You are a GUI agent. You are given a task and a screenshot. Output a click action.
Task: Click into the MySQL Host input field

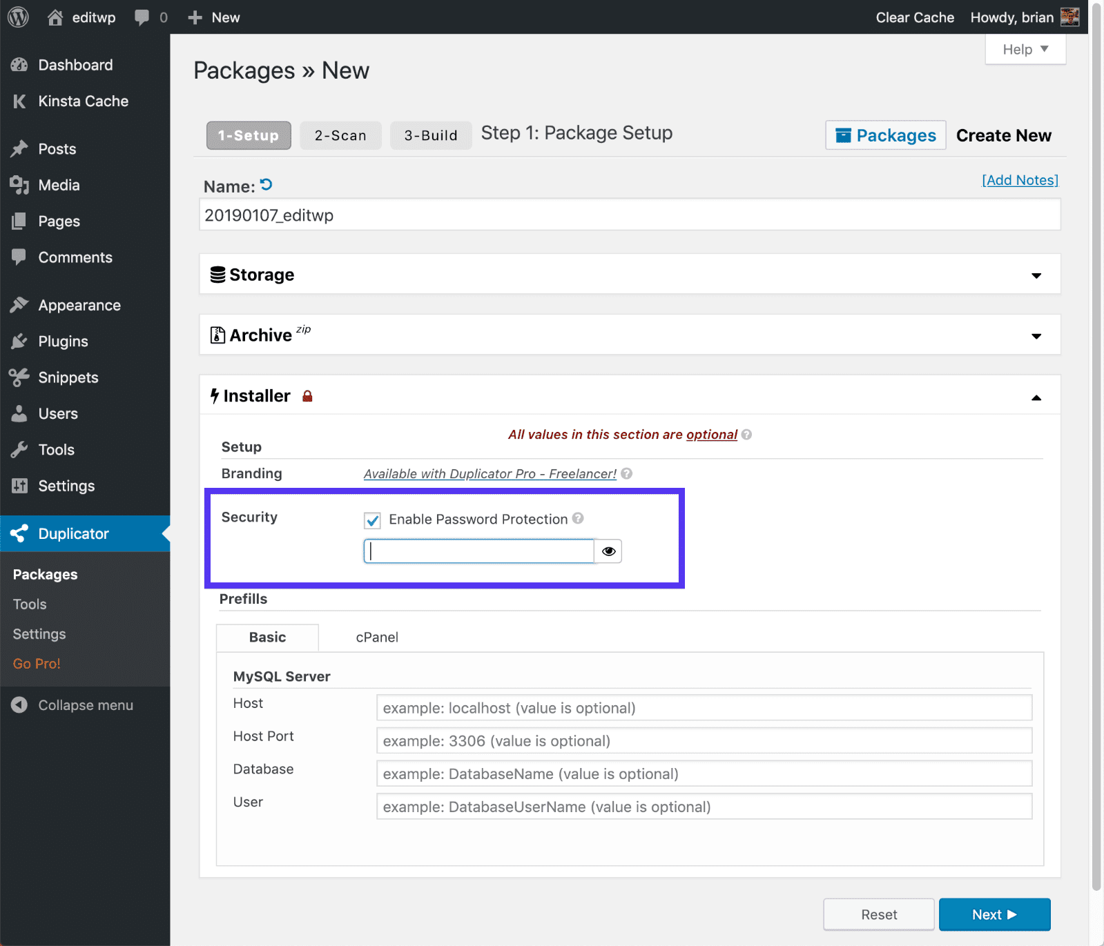704,708
